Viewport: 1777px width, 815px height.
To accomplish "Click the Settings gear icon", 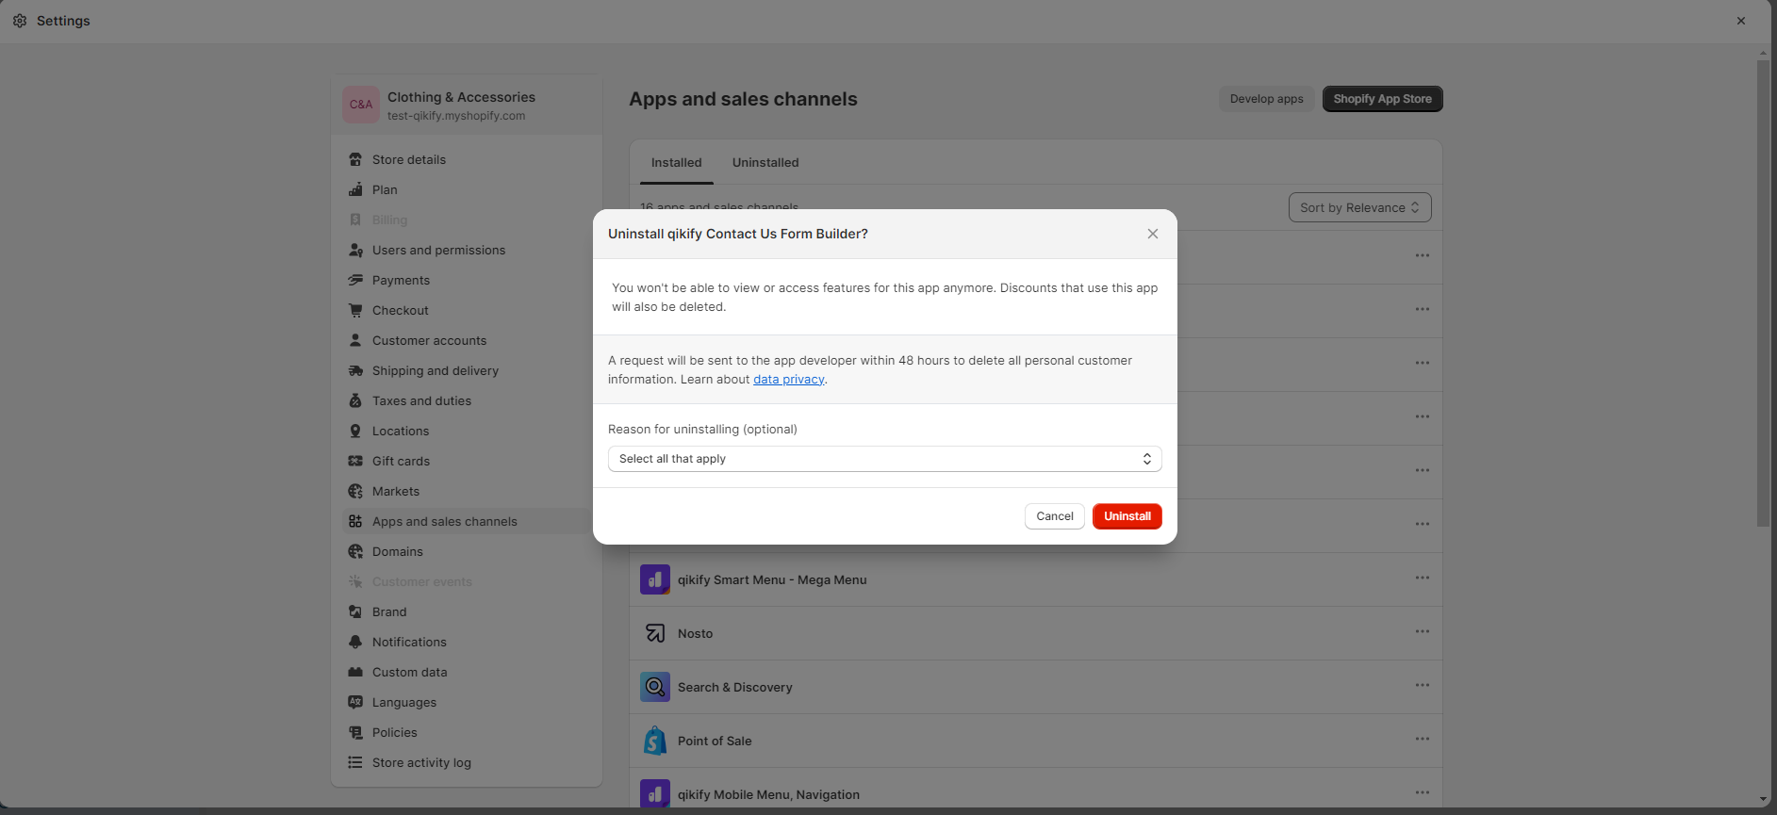I will coord(20,21).
